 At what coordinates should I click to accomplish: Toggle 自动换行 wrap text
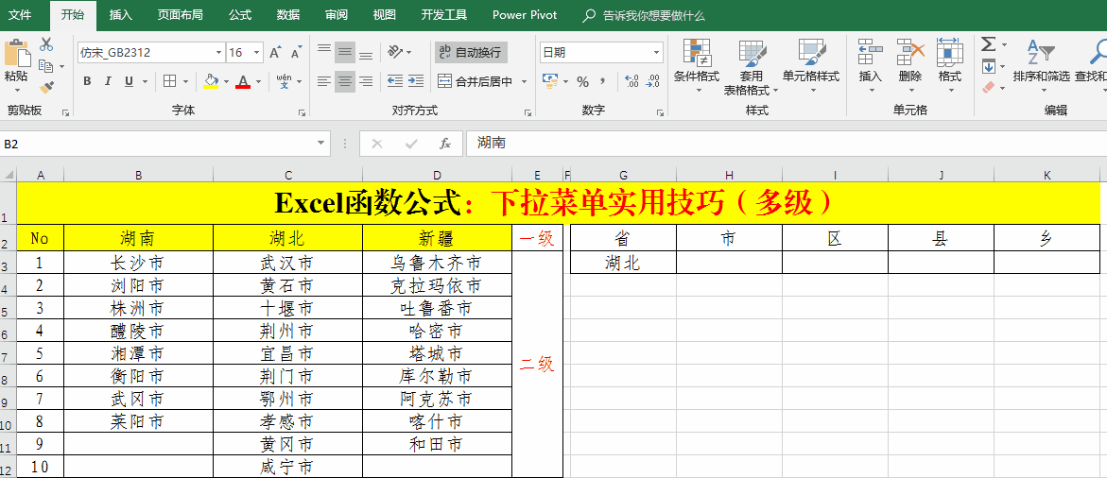pos(471,52)
